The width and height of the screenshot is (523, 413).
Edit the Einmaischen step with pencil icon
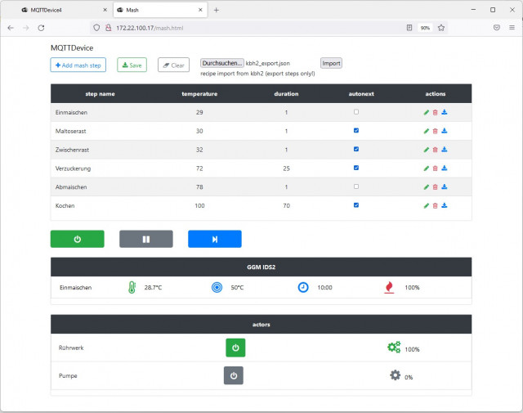426,113
